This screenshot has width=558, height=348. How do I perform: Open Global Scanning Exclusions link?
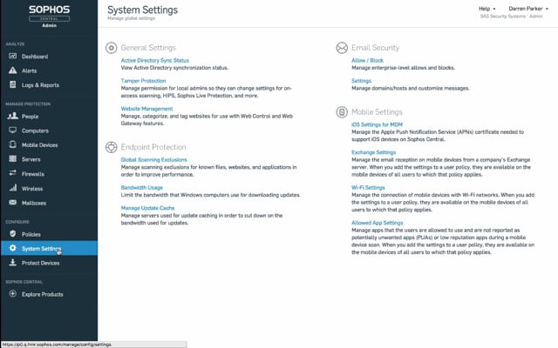[x=153, y=160]
